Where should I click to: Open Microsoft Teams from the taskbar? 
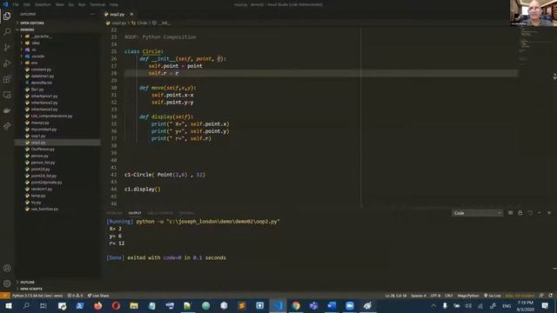click(x=313, y=305)
